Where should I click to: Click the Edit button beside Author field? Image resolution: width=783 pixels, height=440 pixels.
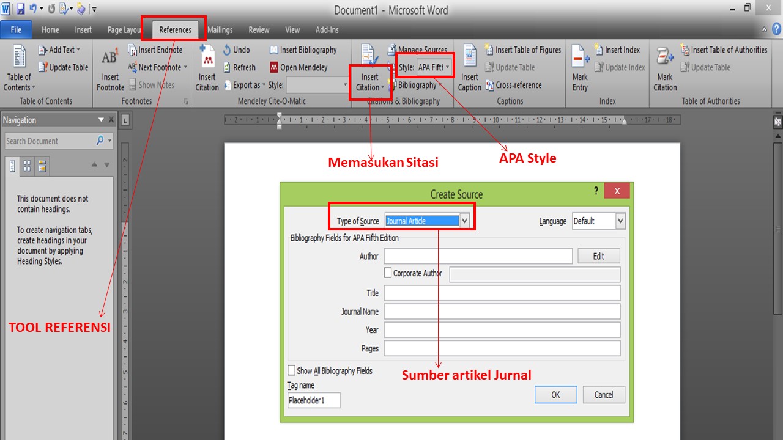coord(598,255)
